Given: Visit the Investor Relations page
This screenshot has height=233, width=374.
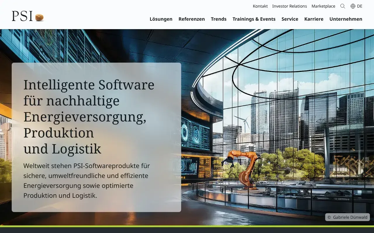Looking at the screenshot, I should pos(290,6).
